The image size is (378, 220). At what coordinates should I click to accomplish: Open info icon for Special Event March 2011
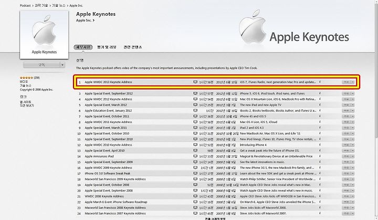pos(320,128)
